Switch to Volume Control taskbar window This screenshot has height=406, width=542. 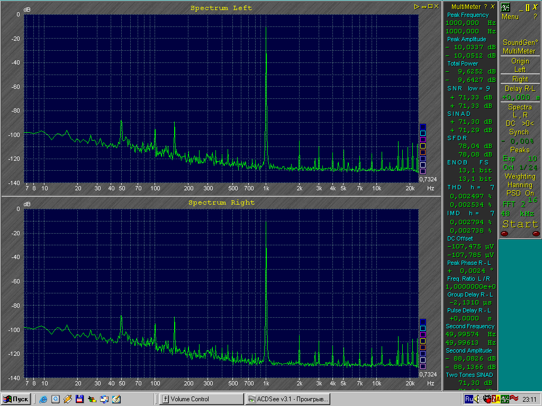pyautogui.click(x=201, y=399)
